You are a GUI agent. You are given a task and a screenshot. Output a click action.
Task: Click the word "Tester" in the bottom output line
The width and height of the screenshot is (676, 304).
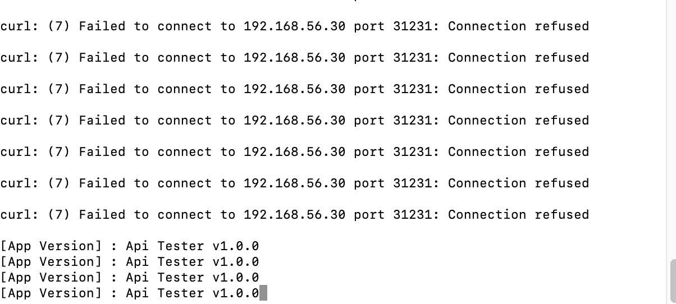(181, 293)
